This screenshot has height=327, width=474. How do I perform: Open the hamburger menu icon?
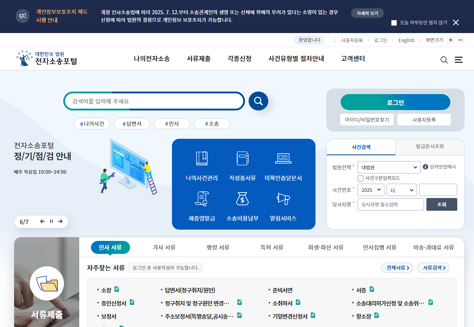459,60
